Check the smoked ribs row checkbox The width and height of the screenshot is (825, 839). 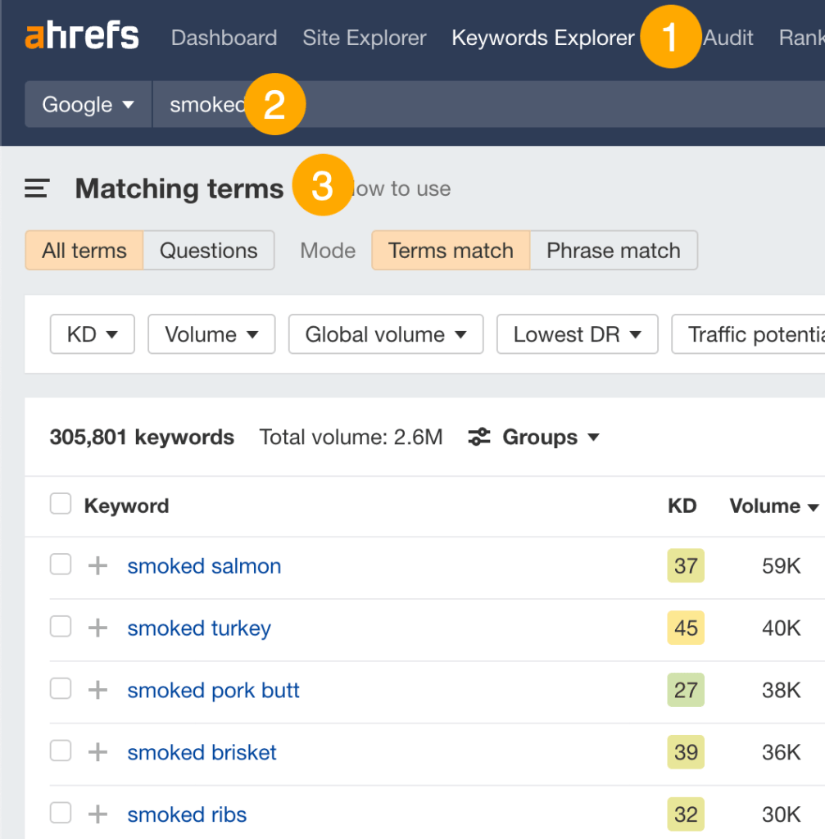click(61, 814)
